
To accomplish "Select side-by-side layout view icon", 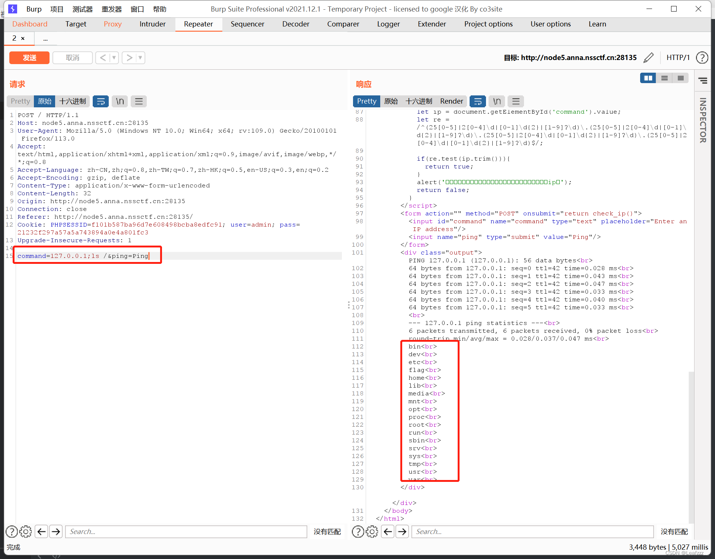I will point(648,78).
